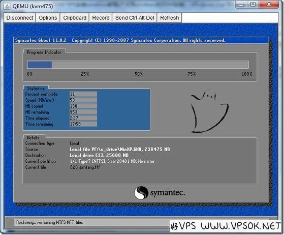Click the Disconnect button

(x=20, y=18)
